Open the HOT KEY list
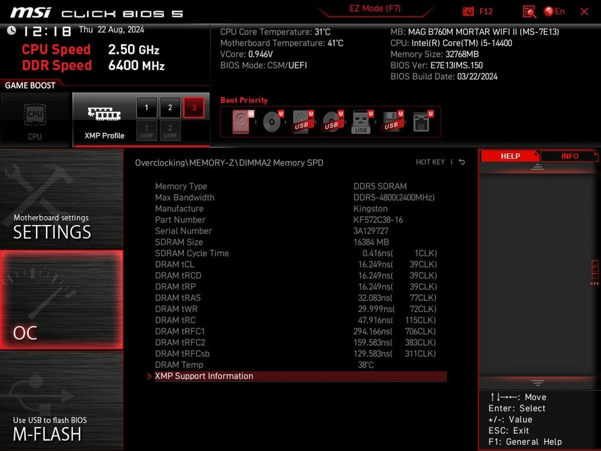The width and height of the screenshot is (601, 451). [x=430, y=162]
